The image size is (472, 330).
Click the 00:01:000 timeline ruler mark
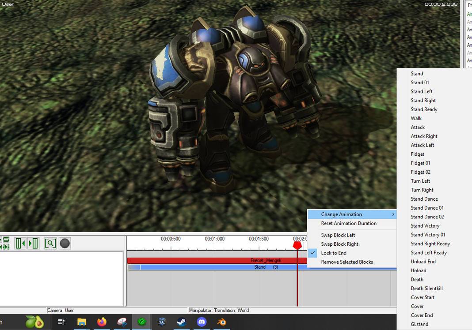pos(215,239)
